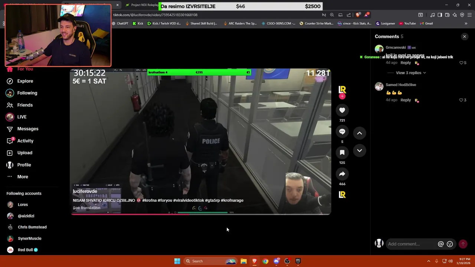Open Brave Rewards triangle icon
Image resolution: width=475 pixels, height=267 pixels.
coord(366,15)
